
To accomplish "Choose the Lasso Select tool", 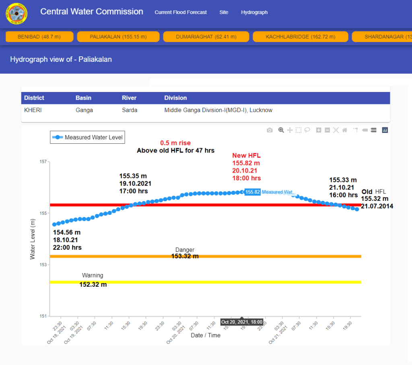I will click(307, 130).
